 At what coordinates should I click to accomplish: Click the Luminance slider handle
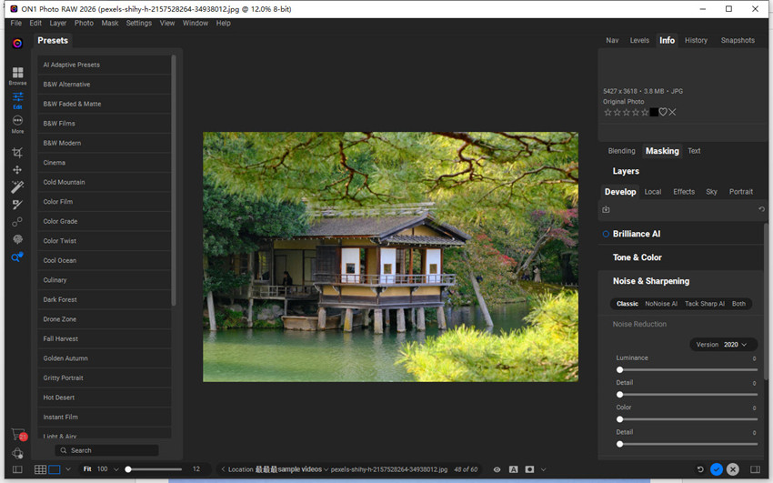(x=619, y=369)
